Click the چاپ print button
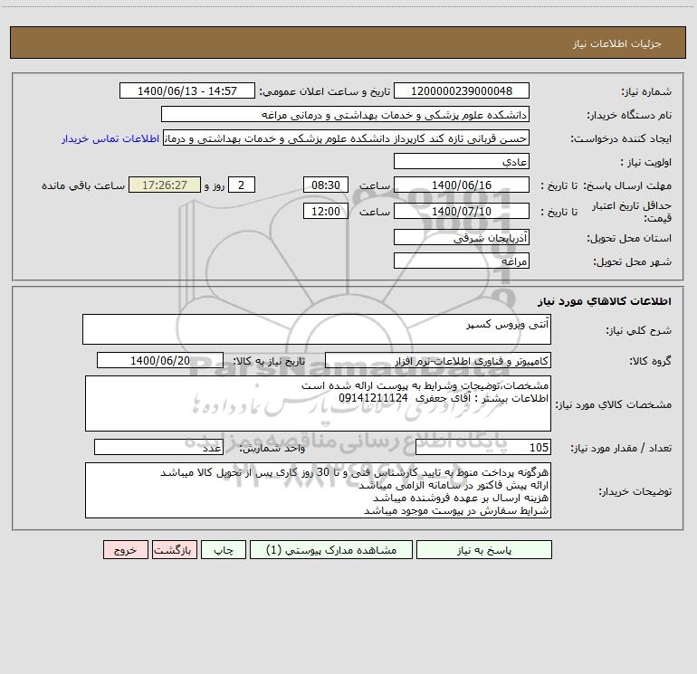 [224, 549]
